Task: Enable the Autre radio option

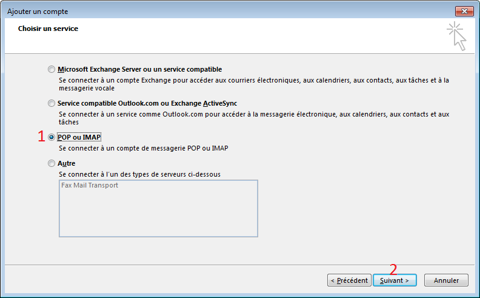Action: (51, 163)
